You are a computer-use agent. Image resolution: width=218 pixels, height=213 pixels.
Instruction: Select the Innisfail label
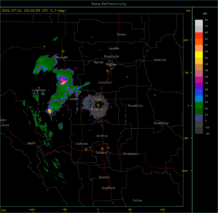tap(105, 82)
